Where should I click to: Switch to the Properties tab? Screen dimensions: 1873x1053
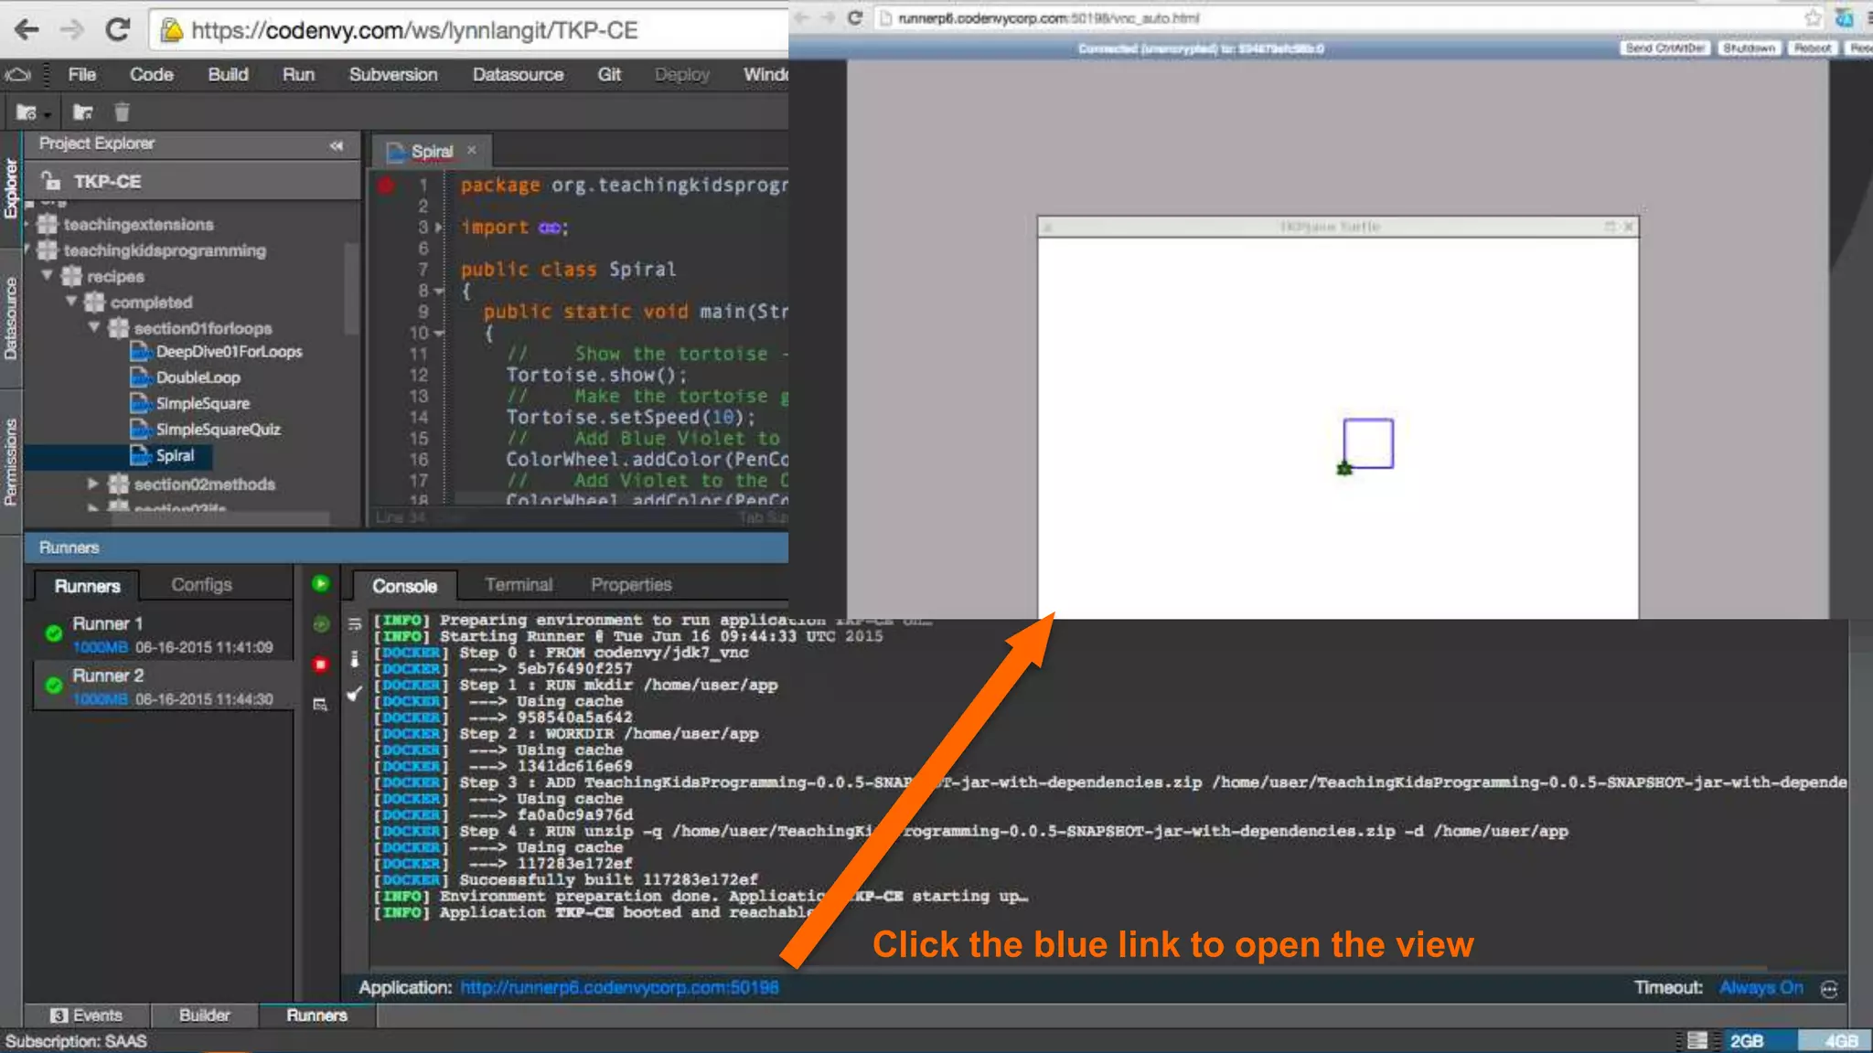click(631, 585)
